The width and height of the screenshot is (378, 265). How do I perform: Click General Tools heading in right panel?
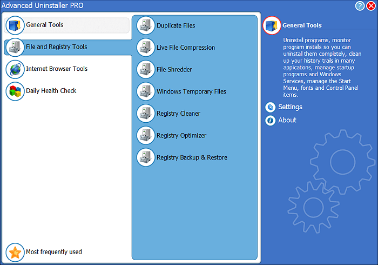pos(302,25)
